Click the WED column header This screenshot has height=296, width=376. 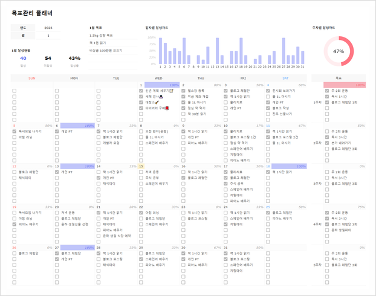pyautogui.click(x=158, y=79)
